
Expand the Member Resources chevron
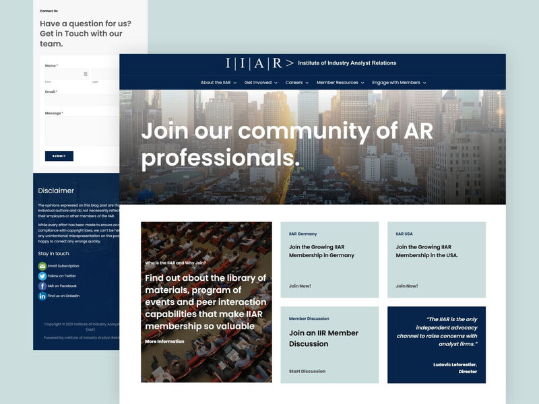362,83
